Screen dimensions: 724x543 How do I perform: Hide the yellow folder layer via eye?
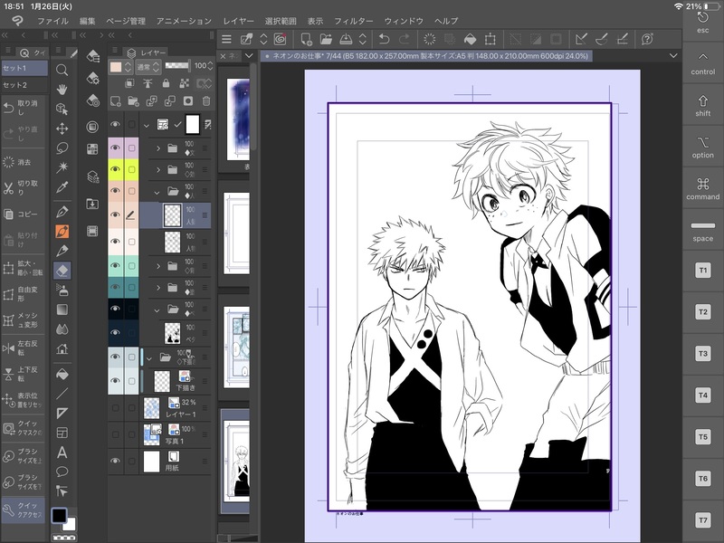click(x=115, y=169)
